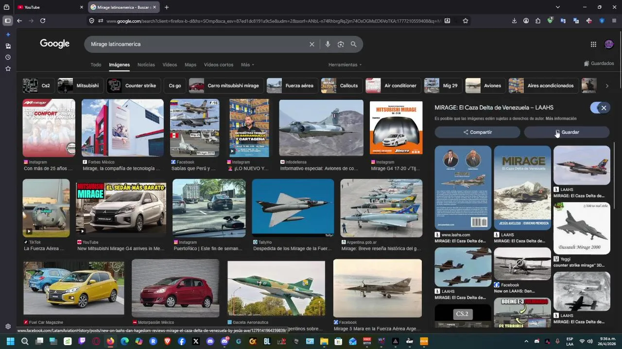Open the Google account avatar menu
Viewport: 622px width, 349px height.
click(x=609, y=44)
